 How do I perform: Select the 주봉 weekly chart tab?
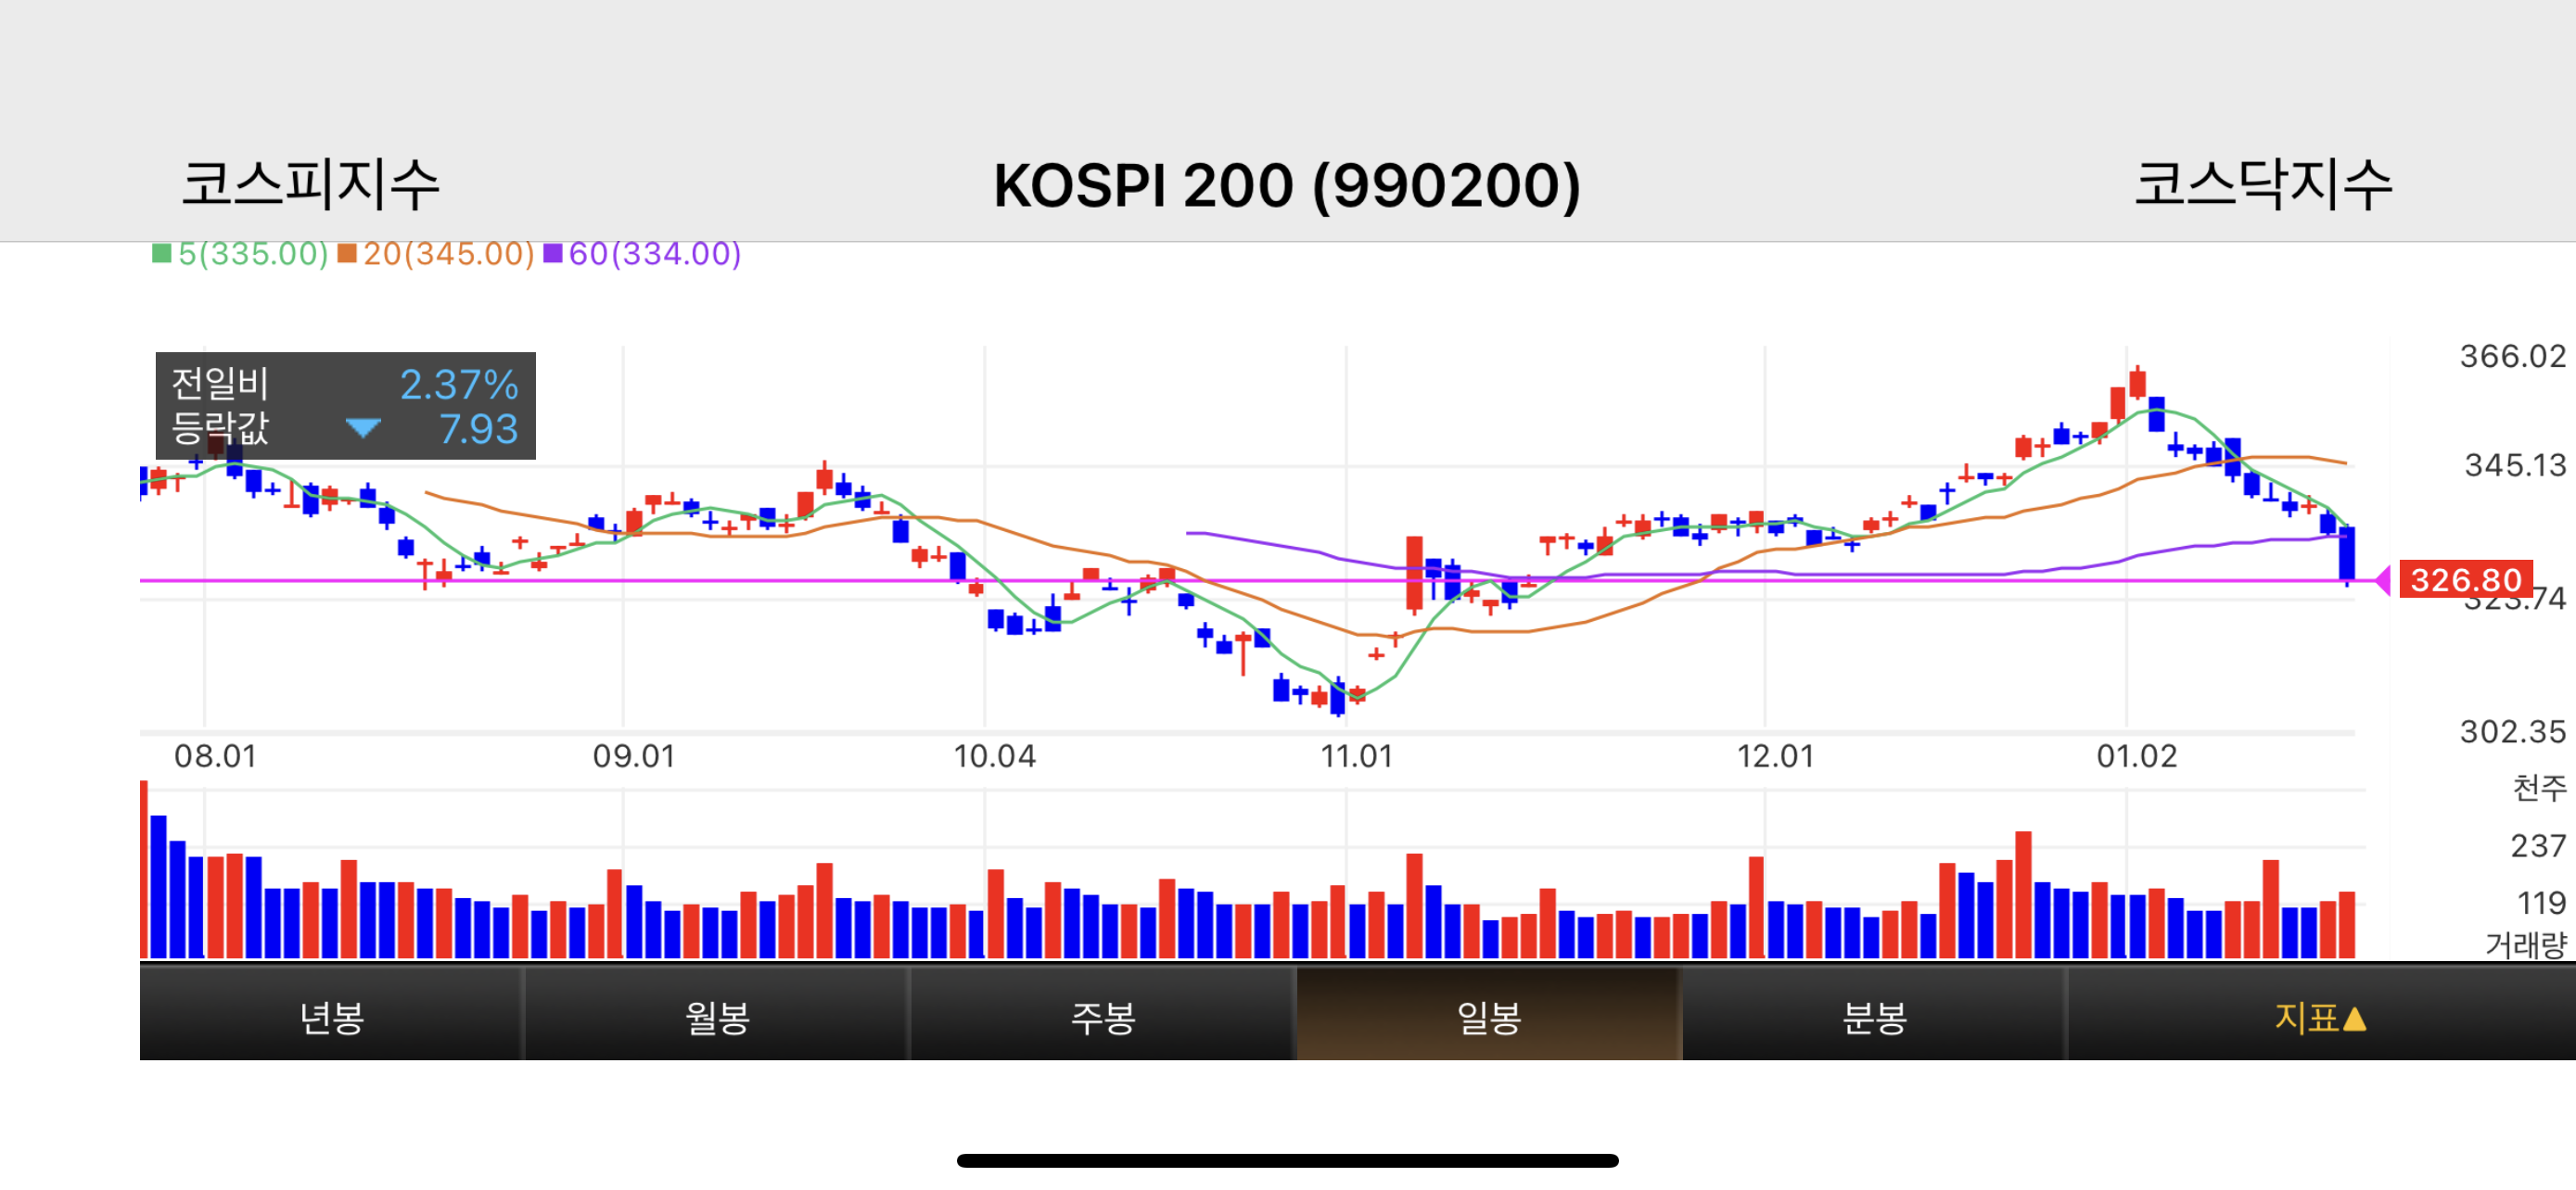(x=1102, y=1017)
